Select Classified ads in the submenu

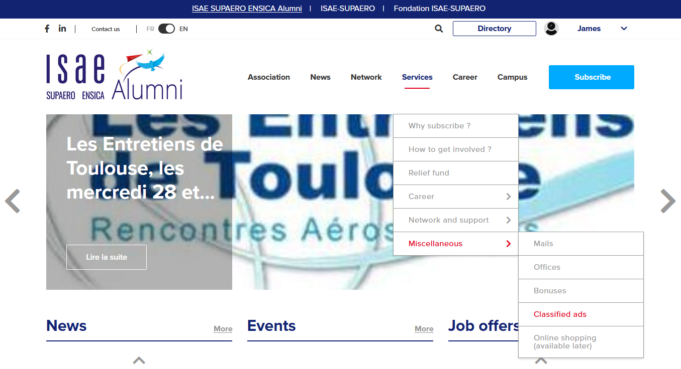(x=581, y=314)
